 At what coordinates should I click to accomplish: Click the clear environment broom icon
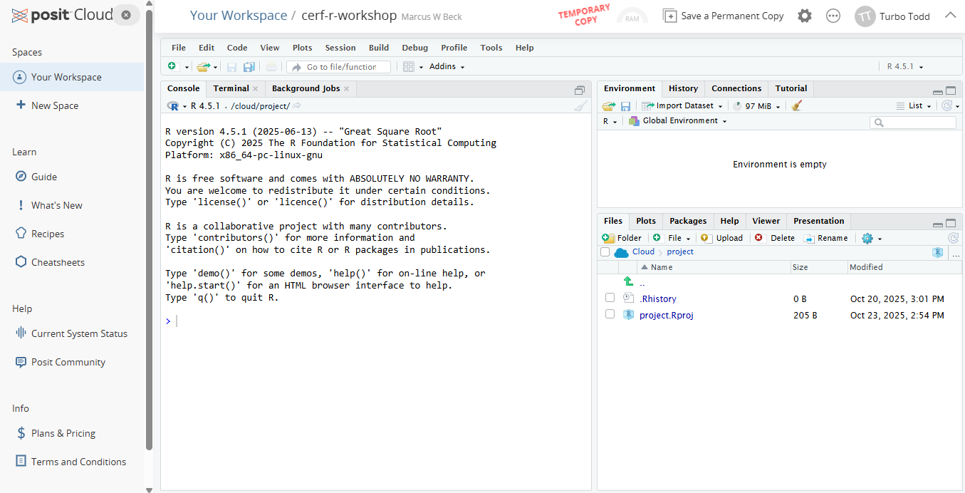click(796, 105)
